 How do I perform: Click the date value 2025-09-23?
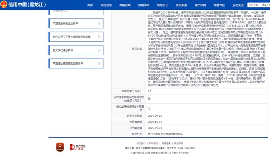(155, 128)
